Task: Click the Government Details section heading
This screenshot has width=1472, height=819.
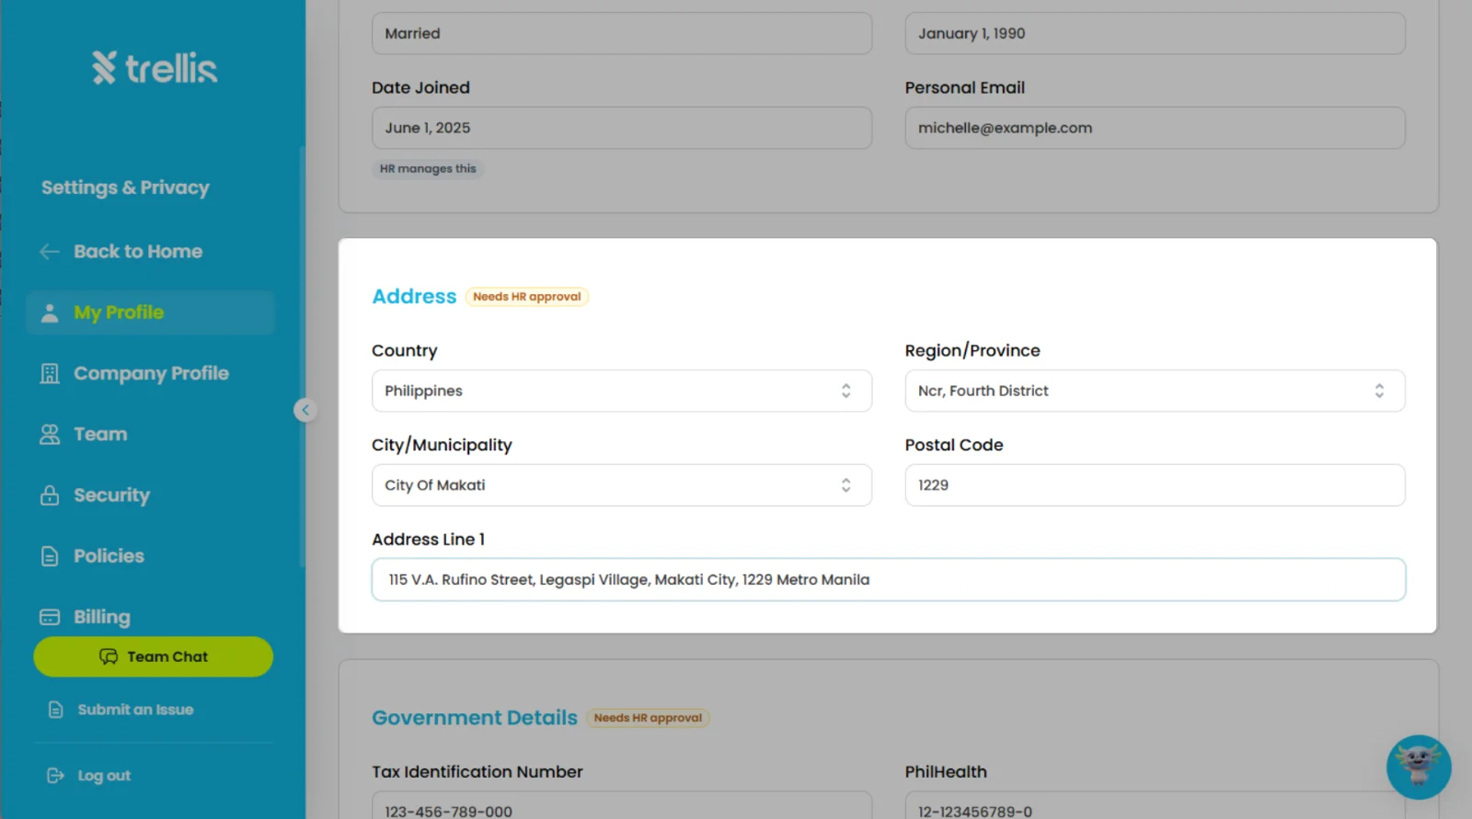Action: [x=475, y=718]
